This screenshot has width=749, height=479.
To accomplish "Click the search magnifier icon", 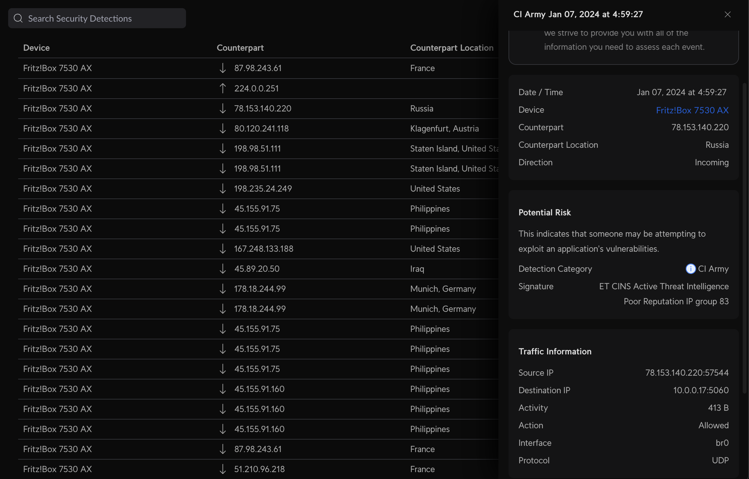I will point(18,18).
